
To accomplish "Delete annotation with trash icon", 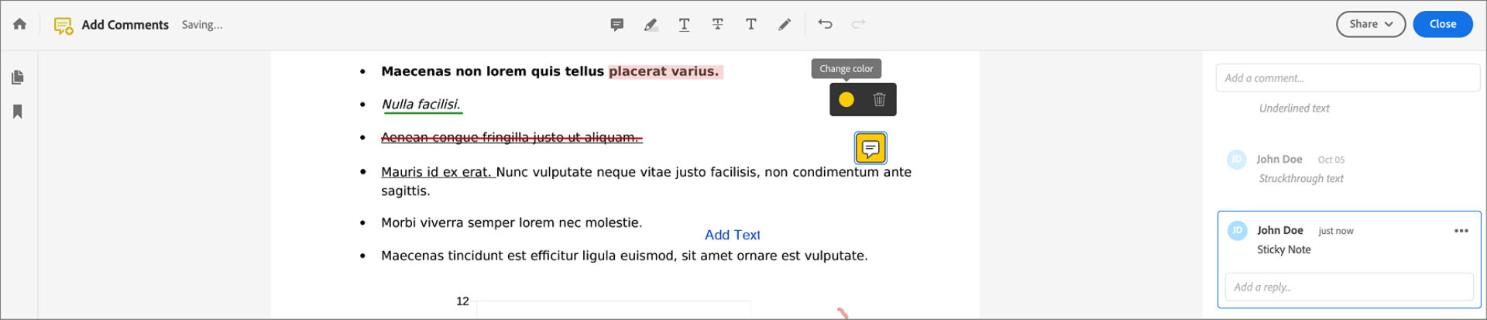I will click(879, 99).
